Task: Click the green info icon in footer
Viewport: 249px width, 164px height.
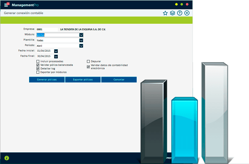Action: point(7,158)
